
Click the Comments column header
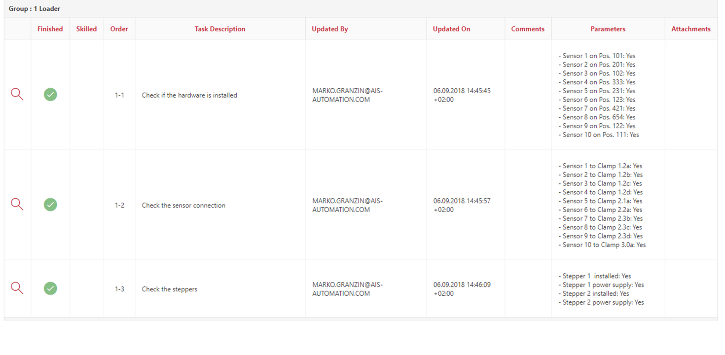point(528,29)
